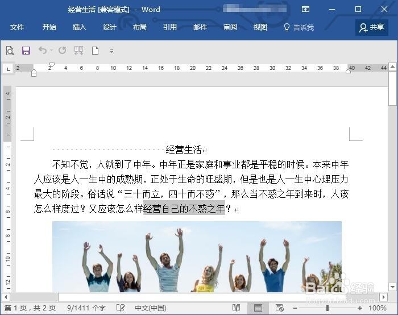Open the 文件 menu

[x=16, y=27]
